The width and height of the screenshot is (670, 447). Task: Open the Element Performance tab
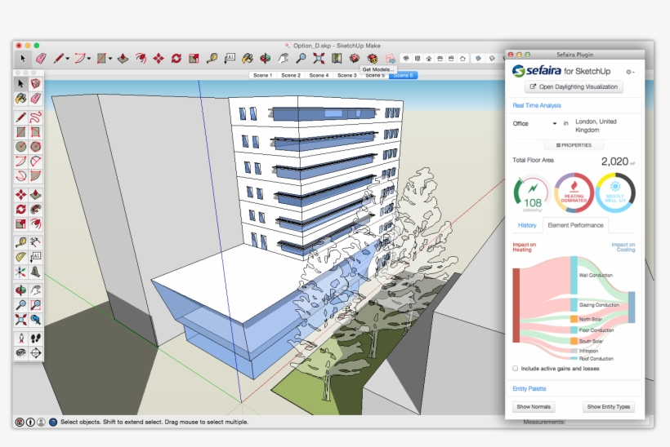[x=575, y=225]
